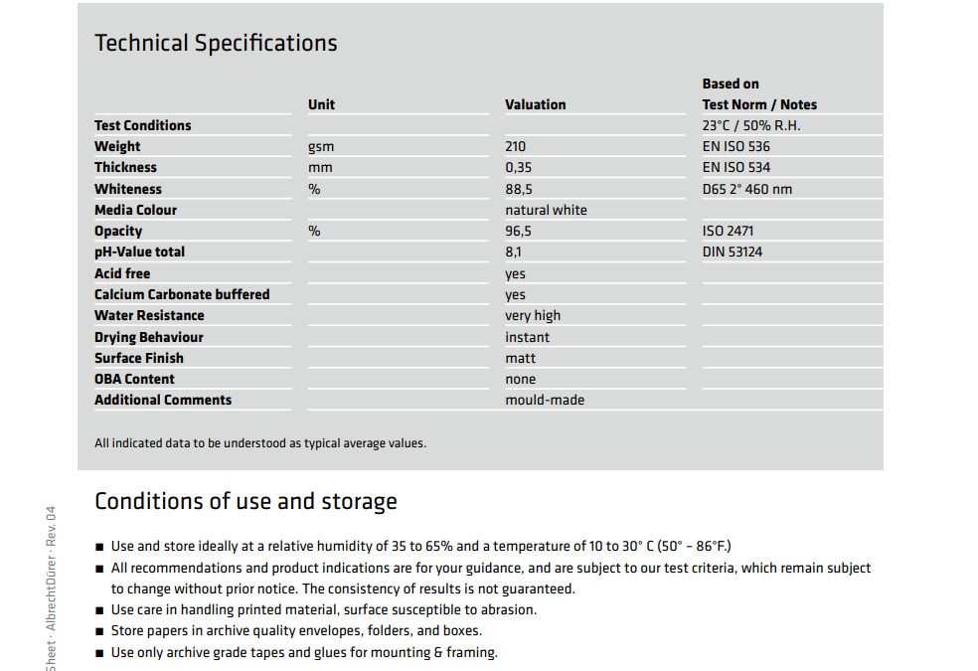Screen dimensions: 978x671
Task: Select the OBA Content row label
Action: click(135, 379)
